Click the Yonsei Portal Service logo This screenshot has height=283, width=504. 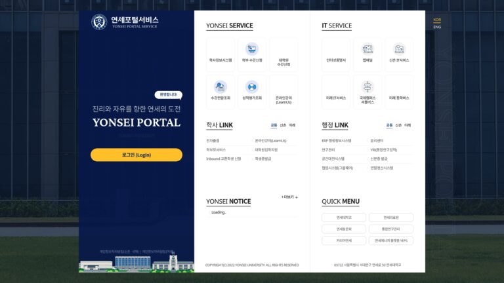pyautogui.click(x=125, y=22)
